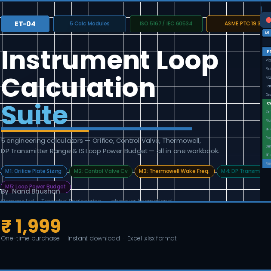Click the red dot in the preview window

tap(268, 20)
